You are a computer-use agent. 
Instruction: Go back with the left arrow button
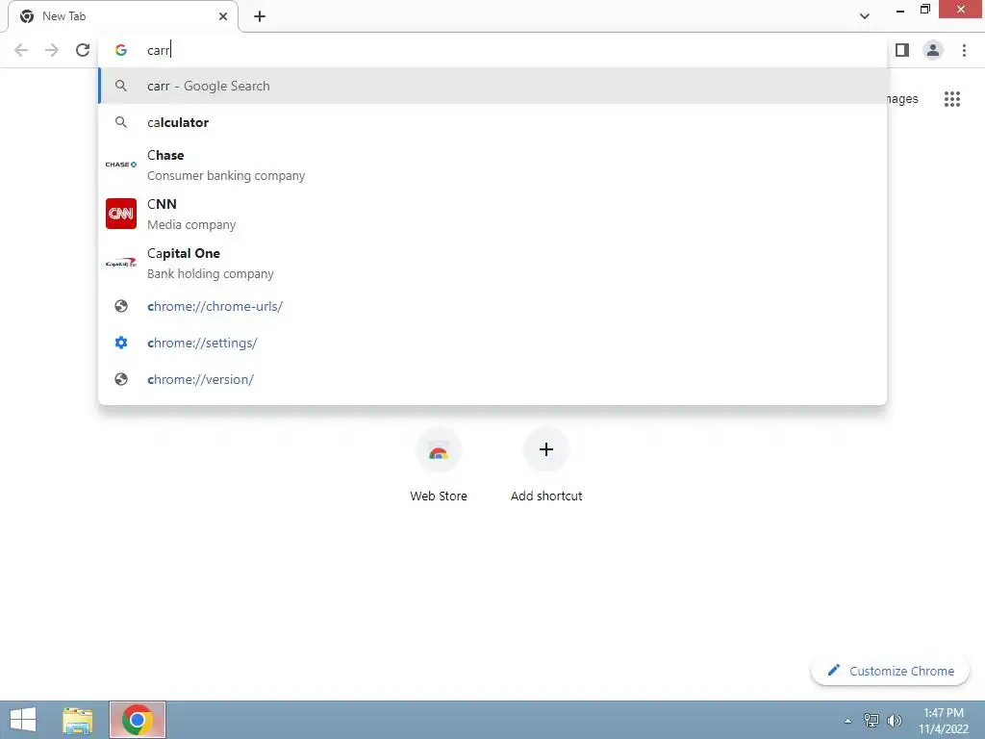click(21, 50)
